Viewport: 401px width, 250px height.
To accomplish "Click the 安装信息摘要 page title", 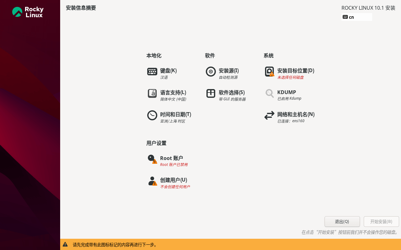I will 81,8.
